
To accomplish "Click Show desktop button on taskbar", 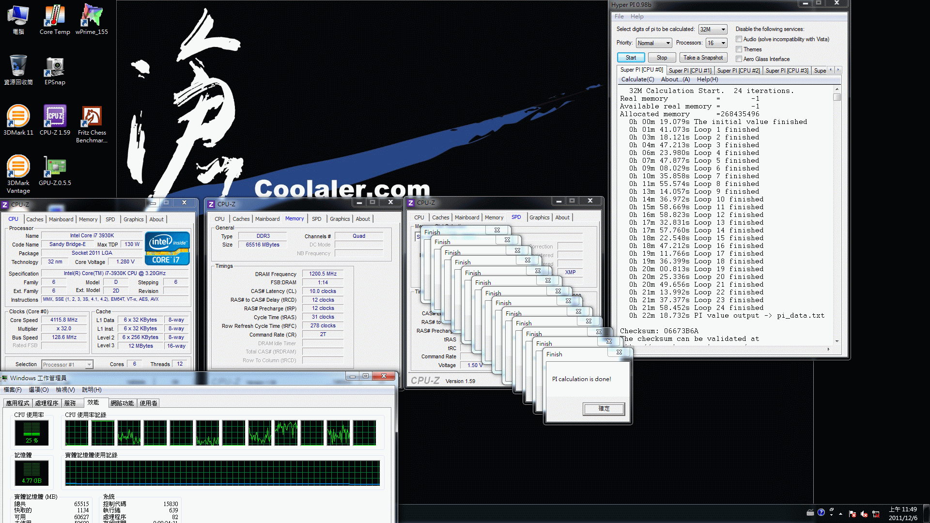I will tap(926, 514).
